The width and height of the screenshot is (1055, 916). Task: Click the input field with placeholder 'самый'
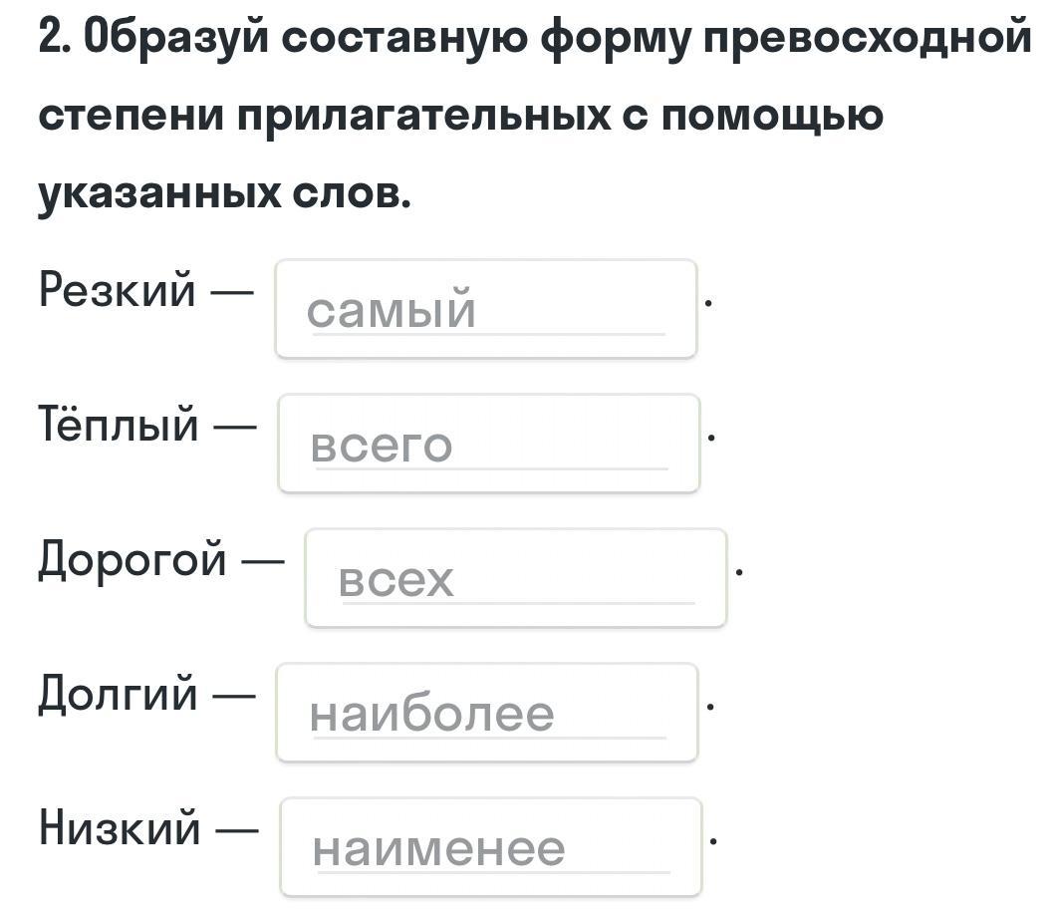click(x=486, y=309)
